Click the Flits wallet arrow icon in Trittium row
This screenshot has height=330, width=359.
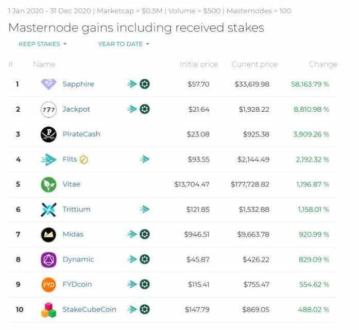click(x=145, y=209)
